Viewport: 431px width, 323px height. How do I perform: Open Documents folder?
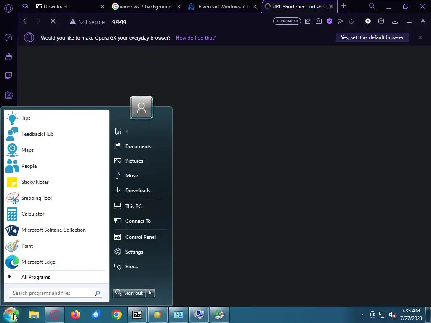141,146
